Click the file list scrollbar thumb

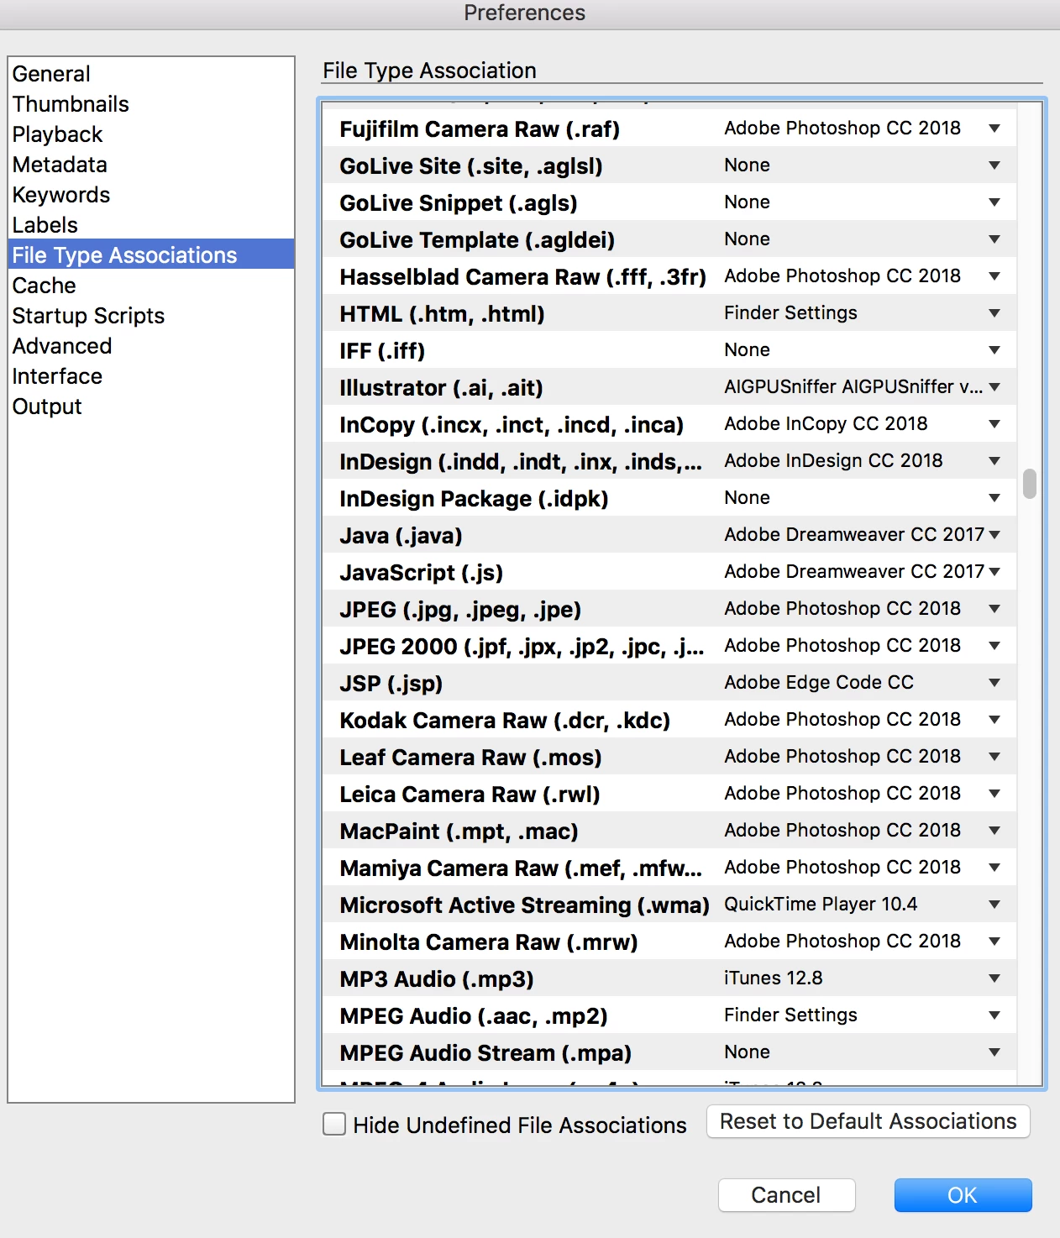1030,484
